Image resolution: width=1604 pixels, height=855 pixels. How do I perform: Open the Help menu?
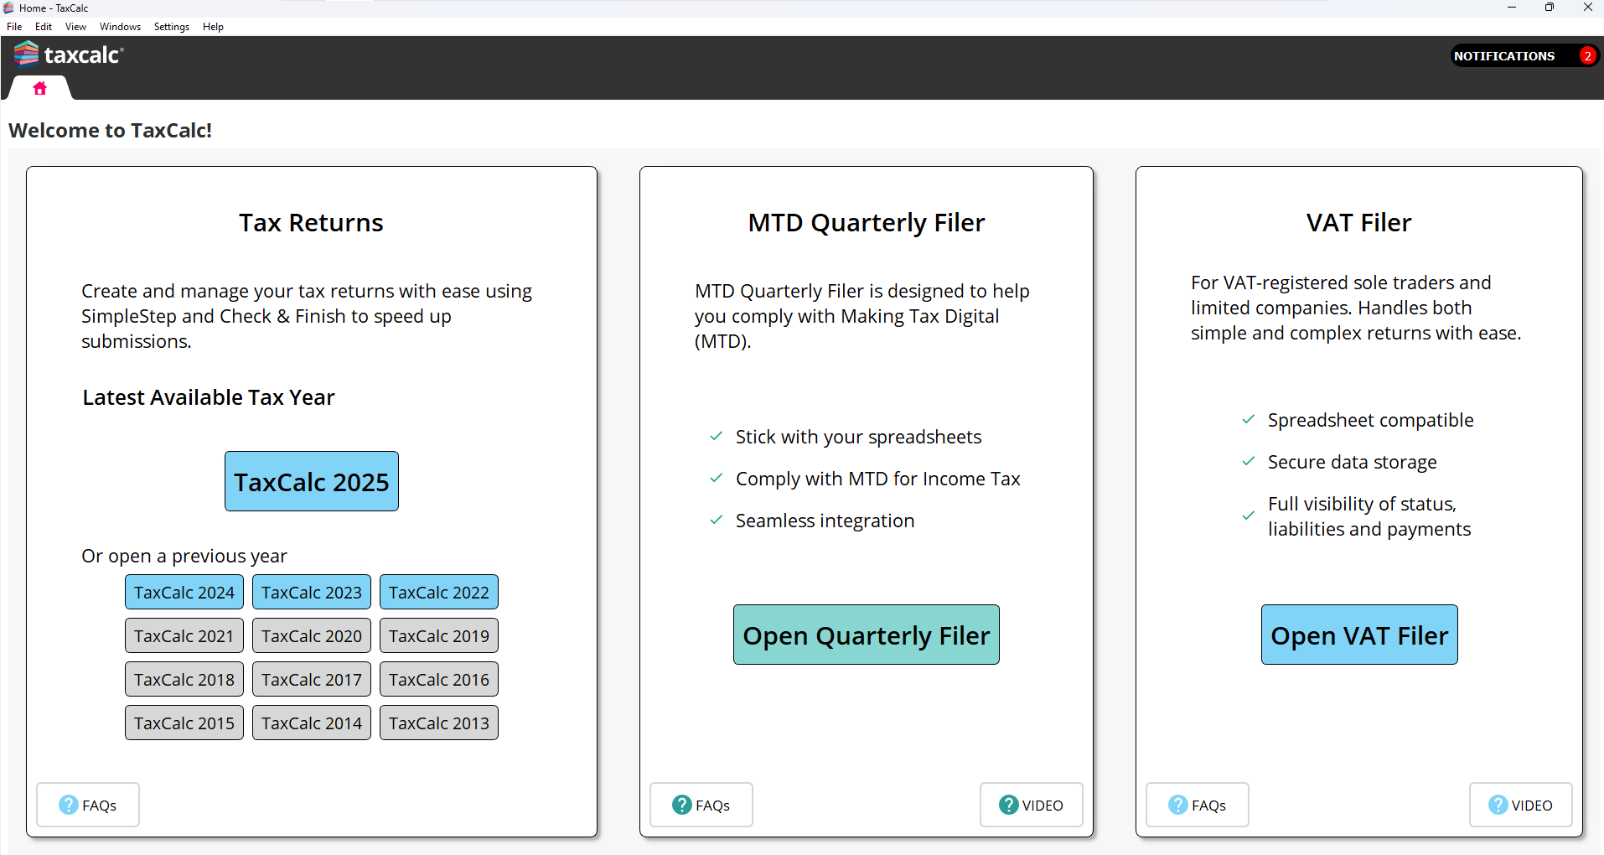pyautogui.click(x=213, y=27)
